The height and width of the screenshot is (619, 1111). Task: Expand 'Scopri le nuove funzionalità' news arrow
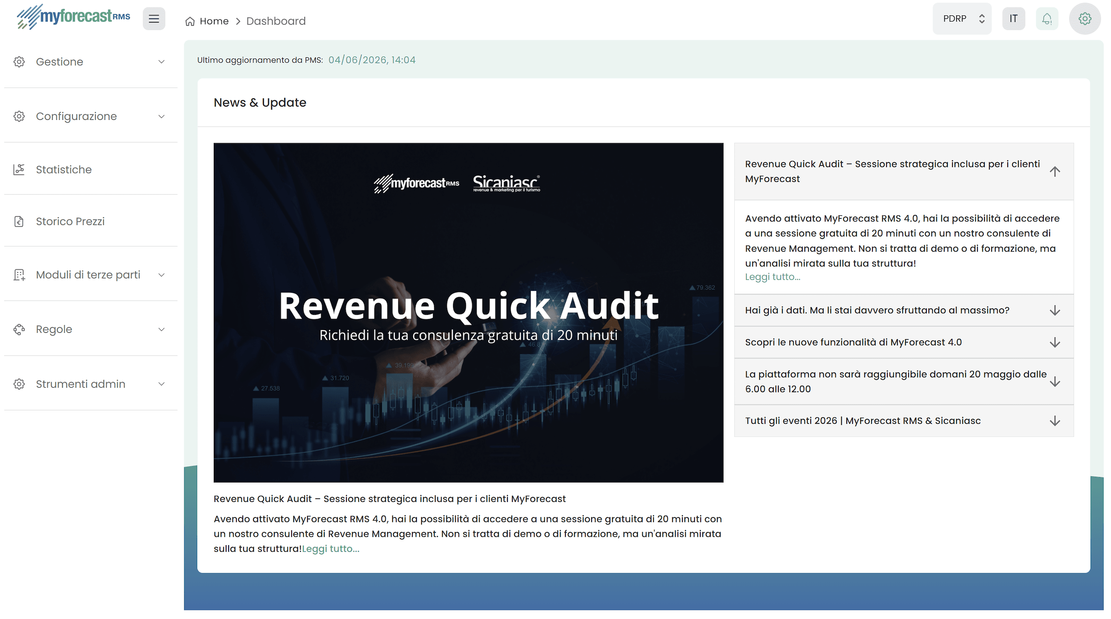(1055, 343)
